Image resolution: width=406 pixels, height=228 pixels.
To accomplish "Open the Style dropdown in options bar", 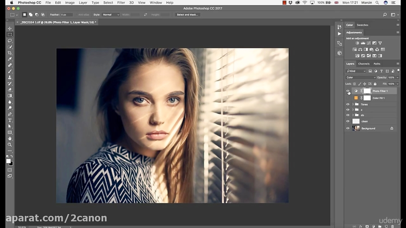I will (x=111, y=15).
